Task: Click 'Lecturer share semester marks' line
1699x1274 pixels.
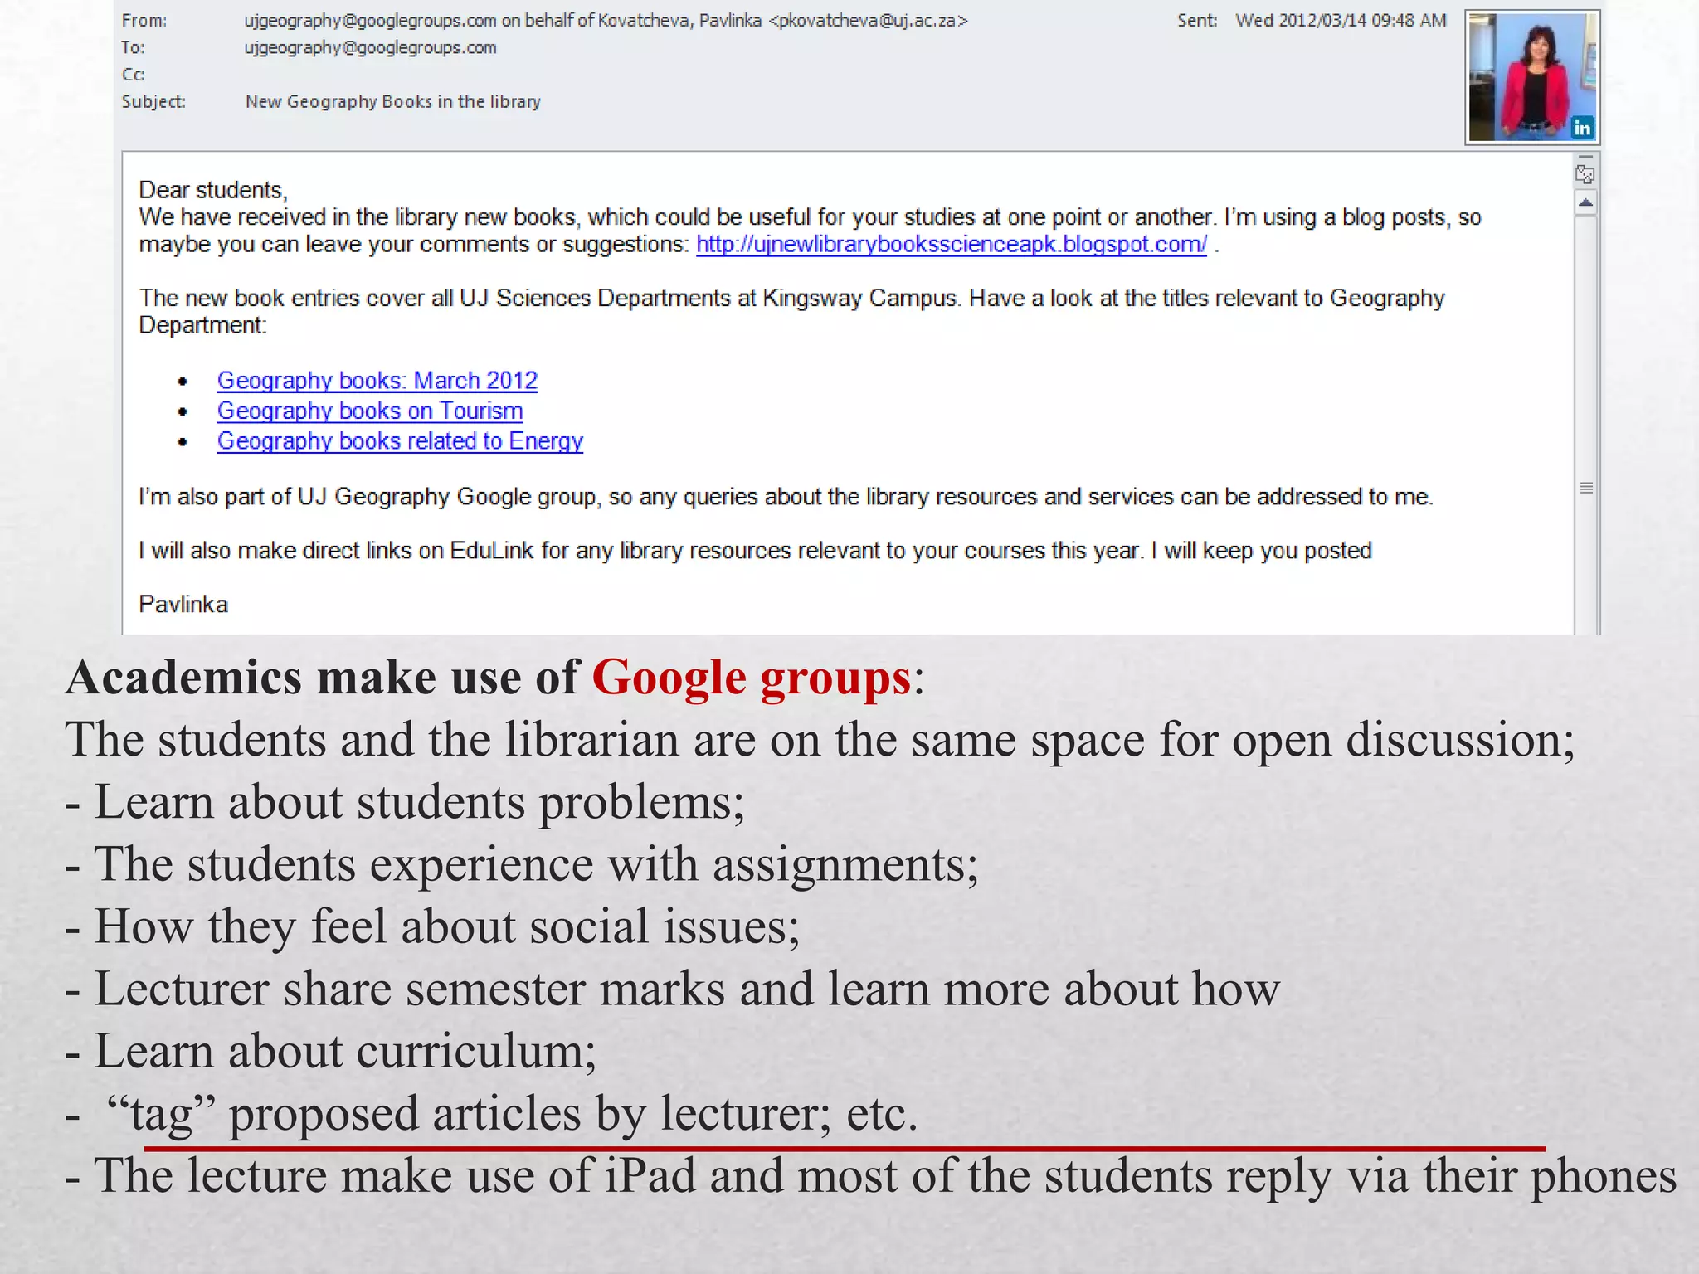Action: pos(673,989)
